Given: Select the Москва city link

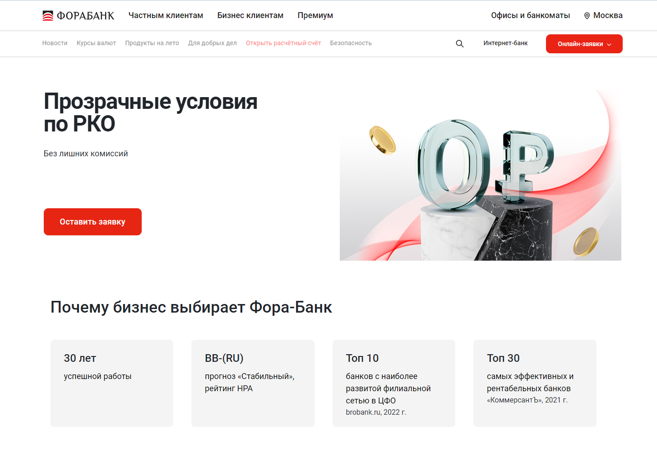Looking at the screenshot, I should (x=608, y=15).
